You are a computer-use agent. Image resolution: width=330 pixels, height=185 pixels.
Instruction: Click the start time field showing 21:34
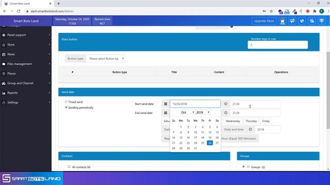point(255,104)
